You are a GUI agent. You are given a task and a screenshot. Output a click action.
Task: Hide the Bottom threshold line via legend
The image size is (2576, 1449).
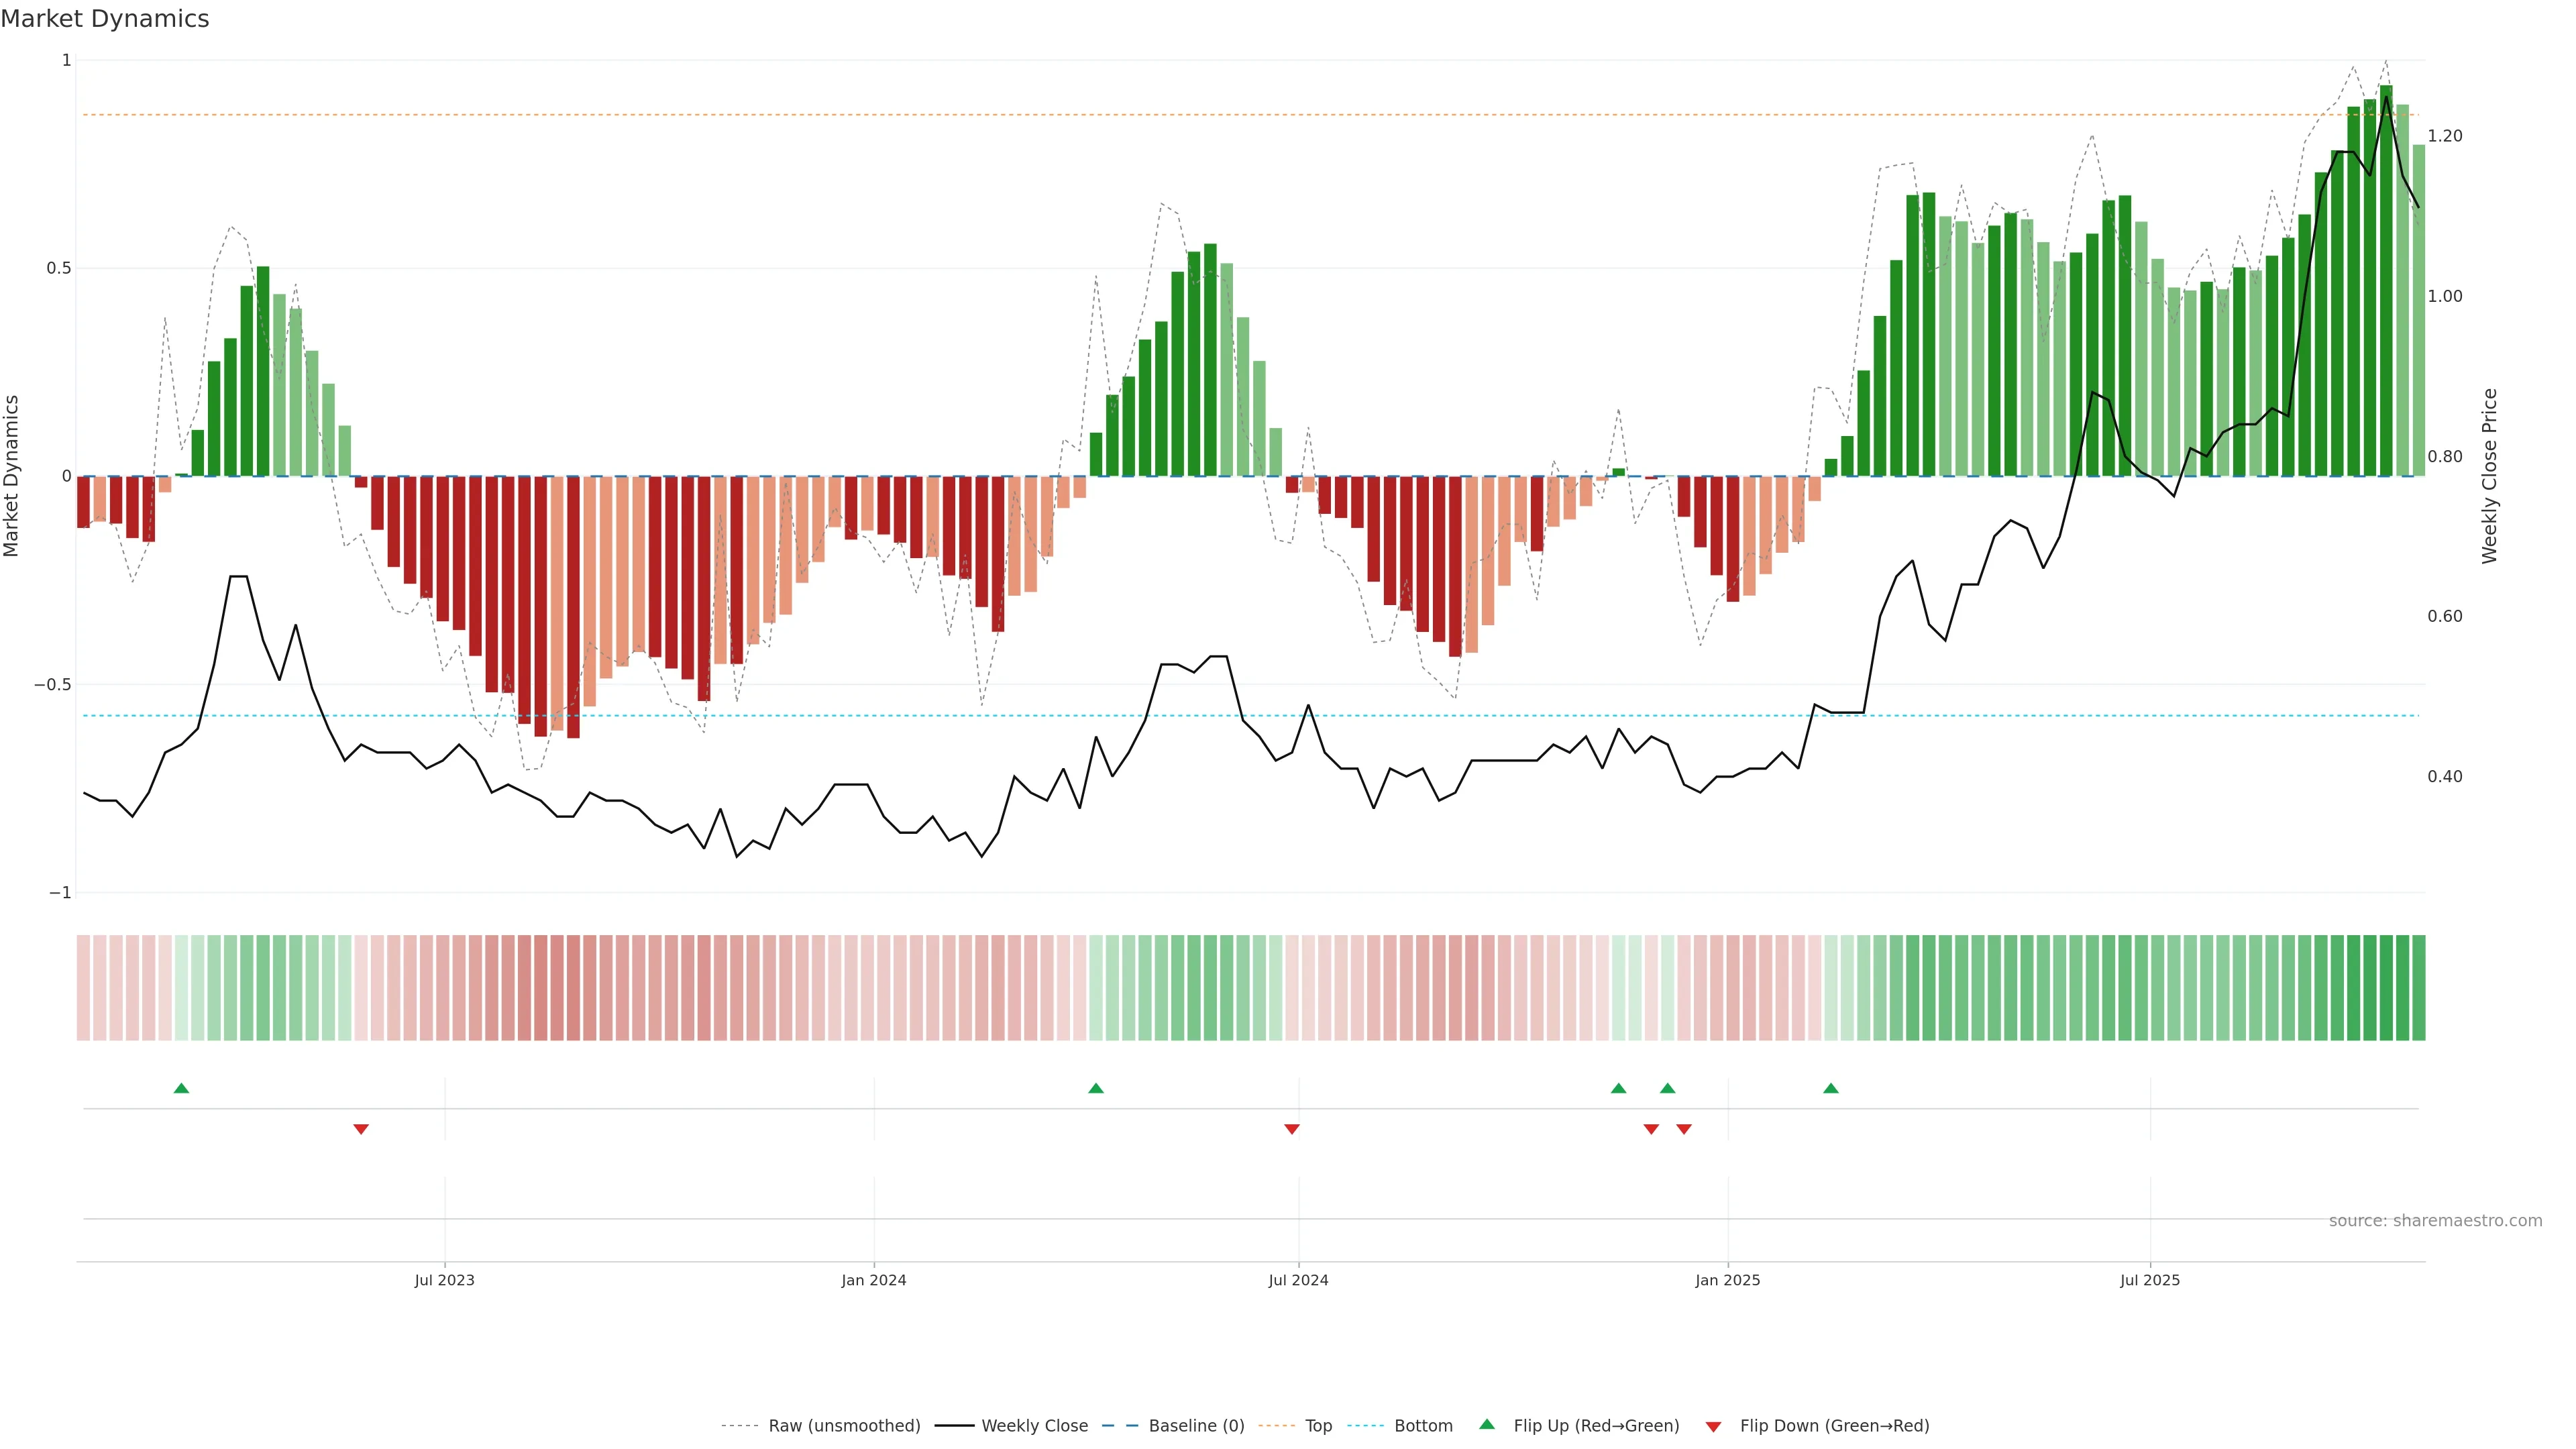[x=1423, y=1426]
